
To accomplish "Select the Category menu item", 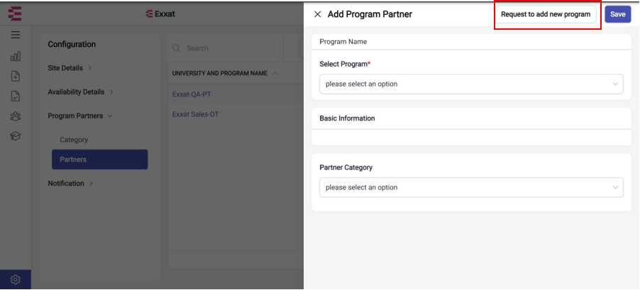I will click(x=74, y=140).
